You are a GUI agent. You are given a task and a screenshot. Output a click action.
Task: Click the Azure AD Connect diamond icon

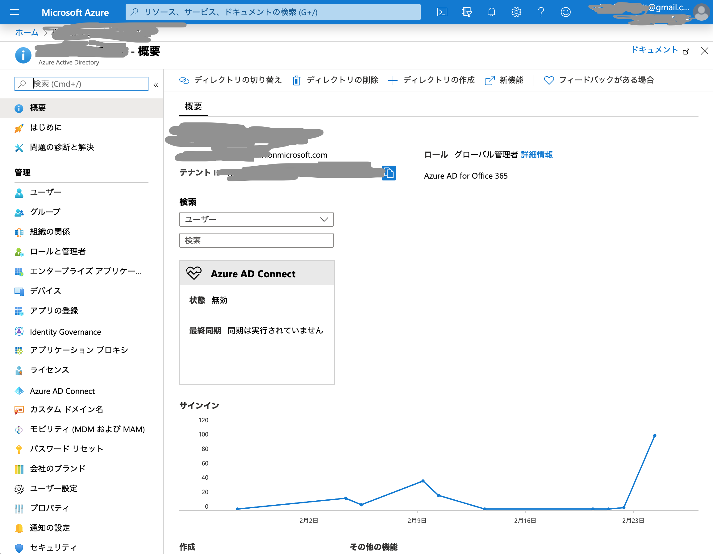[19, 391]
